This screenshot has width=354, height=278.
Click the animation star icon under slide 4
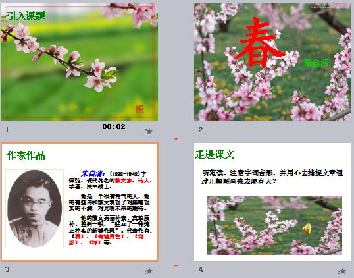(x=341, y=271)
